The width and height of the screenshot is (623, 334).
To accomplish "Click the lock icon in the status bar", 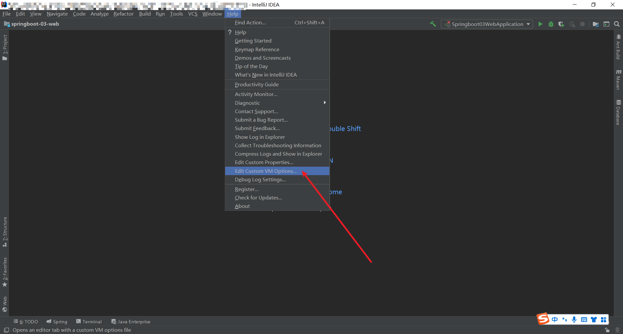I will coord(607,330).
